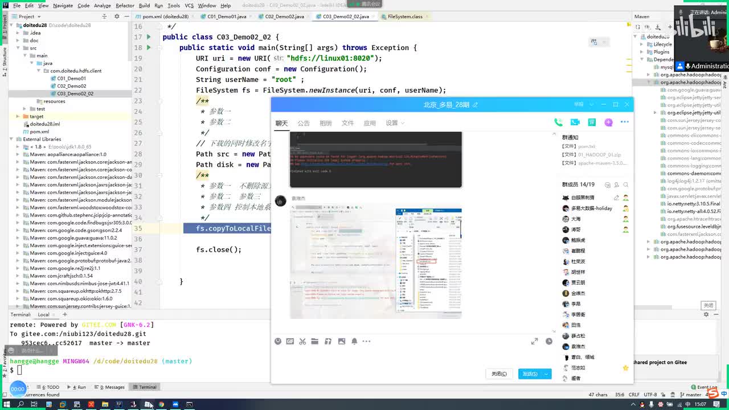The image size is (729, 410).
Task: Open the VCS menu
Action: point(189,6)
